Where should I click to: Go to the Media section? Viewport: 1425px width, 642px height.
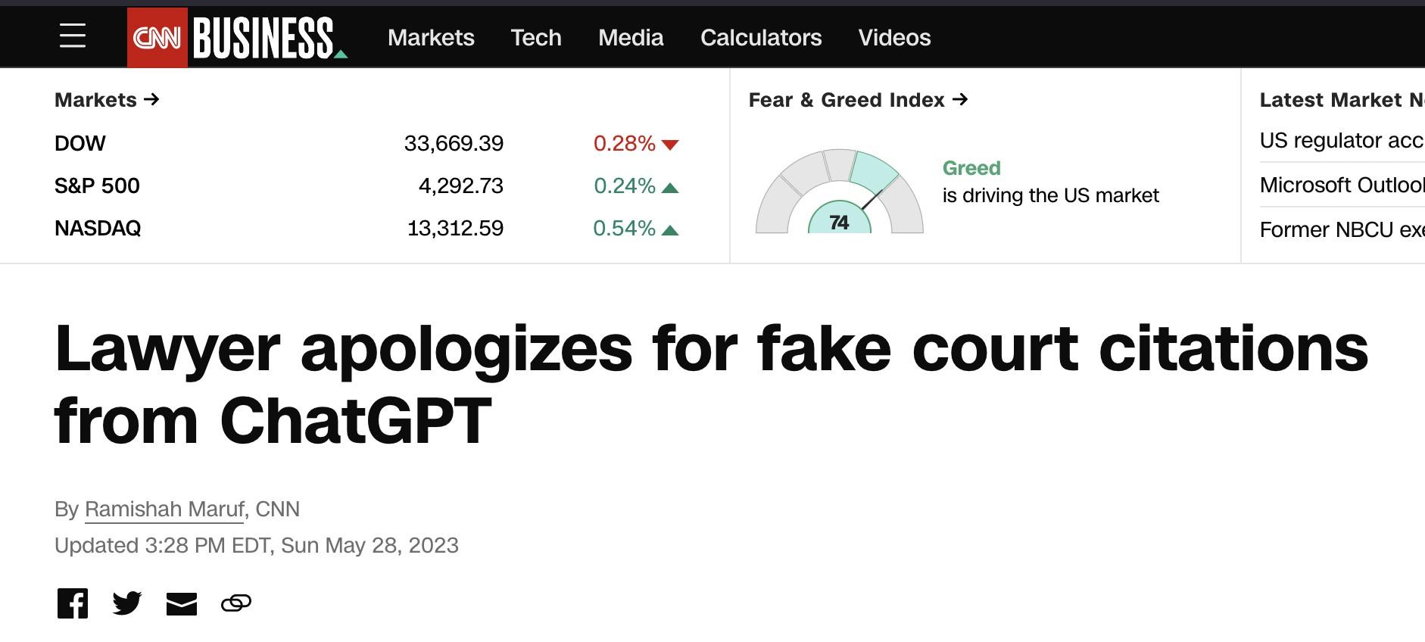(x=631, y=37)
